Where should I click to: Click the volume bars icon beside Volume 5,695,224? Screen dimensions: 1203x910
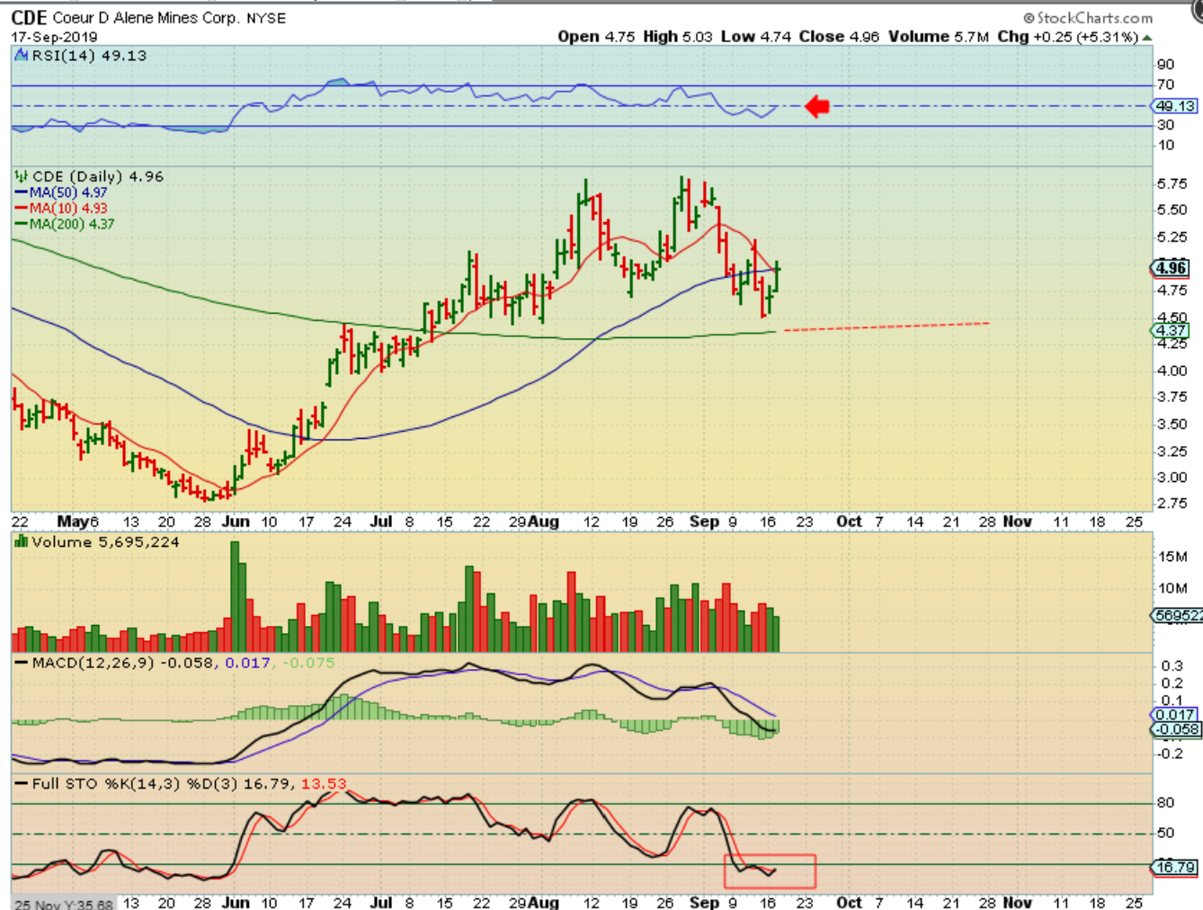(22, 541)
